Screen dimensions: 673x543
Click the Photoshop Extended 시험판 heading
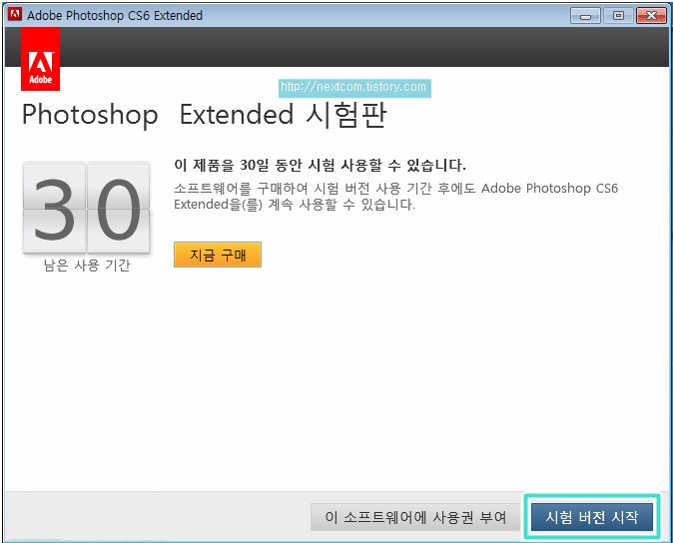click(205, 115)
